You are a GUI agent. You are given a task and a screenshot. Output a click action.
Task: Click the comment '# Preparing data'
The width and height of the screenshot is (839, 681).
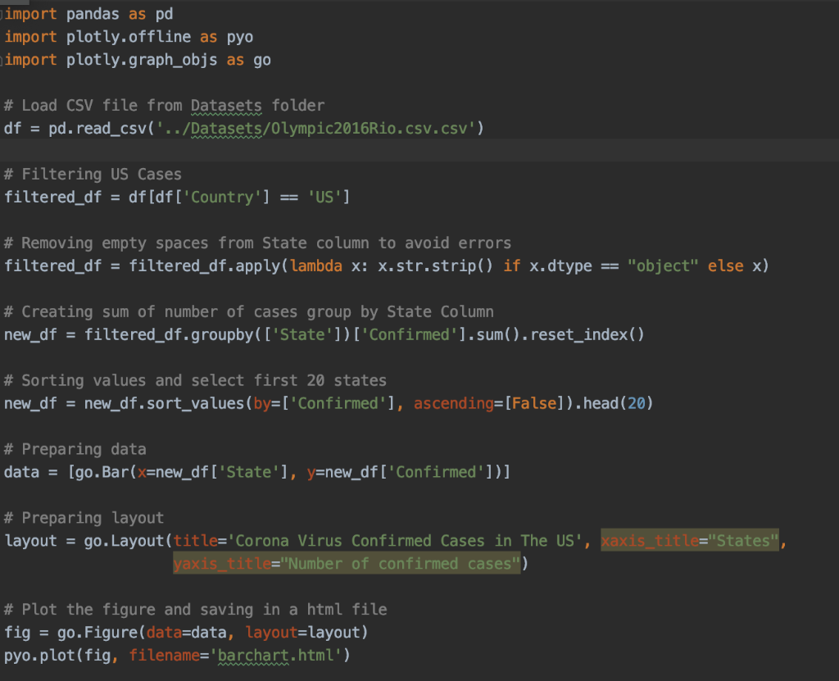point(75,449)
